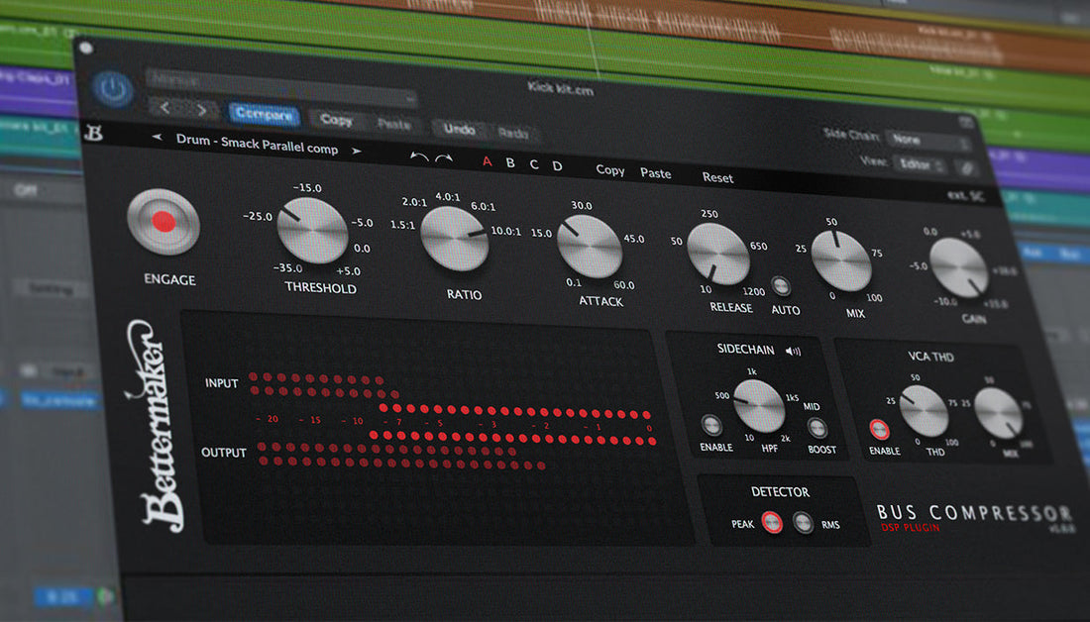Screen dimensions: 1090x622
Task: Enable the sidechain HPF ENABLE button
Action: (711, 425)
